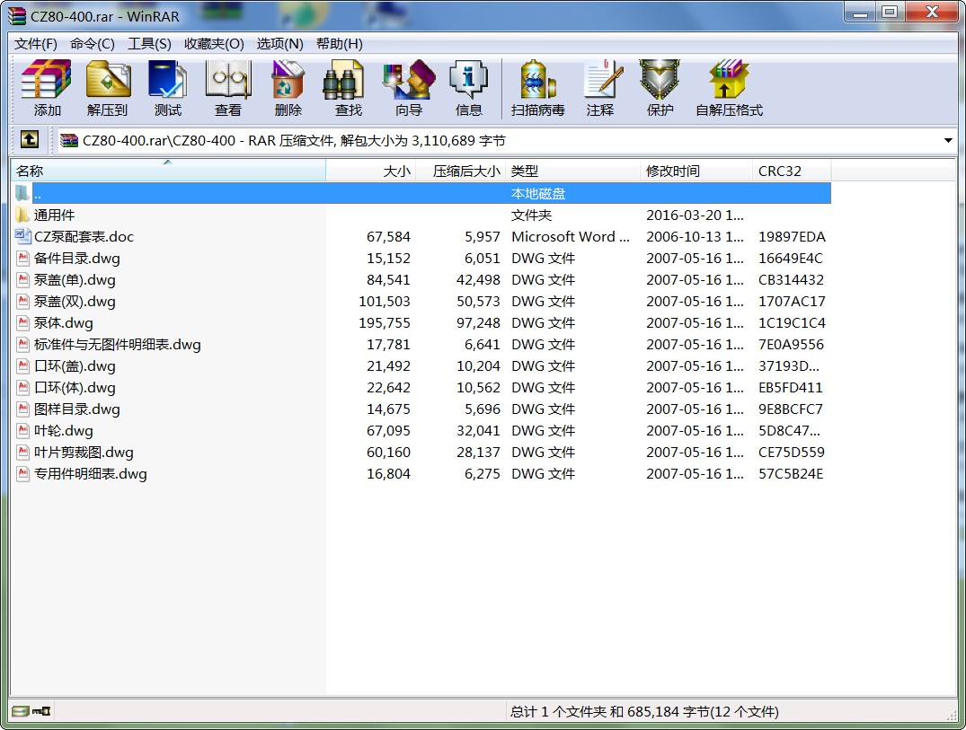This screenshot has width=966, height=730.
Task: Select the 通用件 folder in list
Action: pos(54,215)
